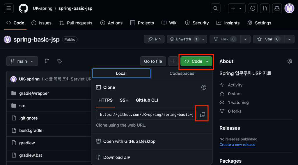This screenshot has width=298, height=165.
Task: Select the SSH clone option
Action: click(124, 100)
